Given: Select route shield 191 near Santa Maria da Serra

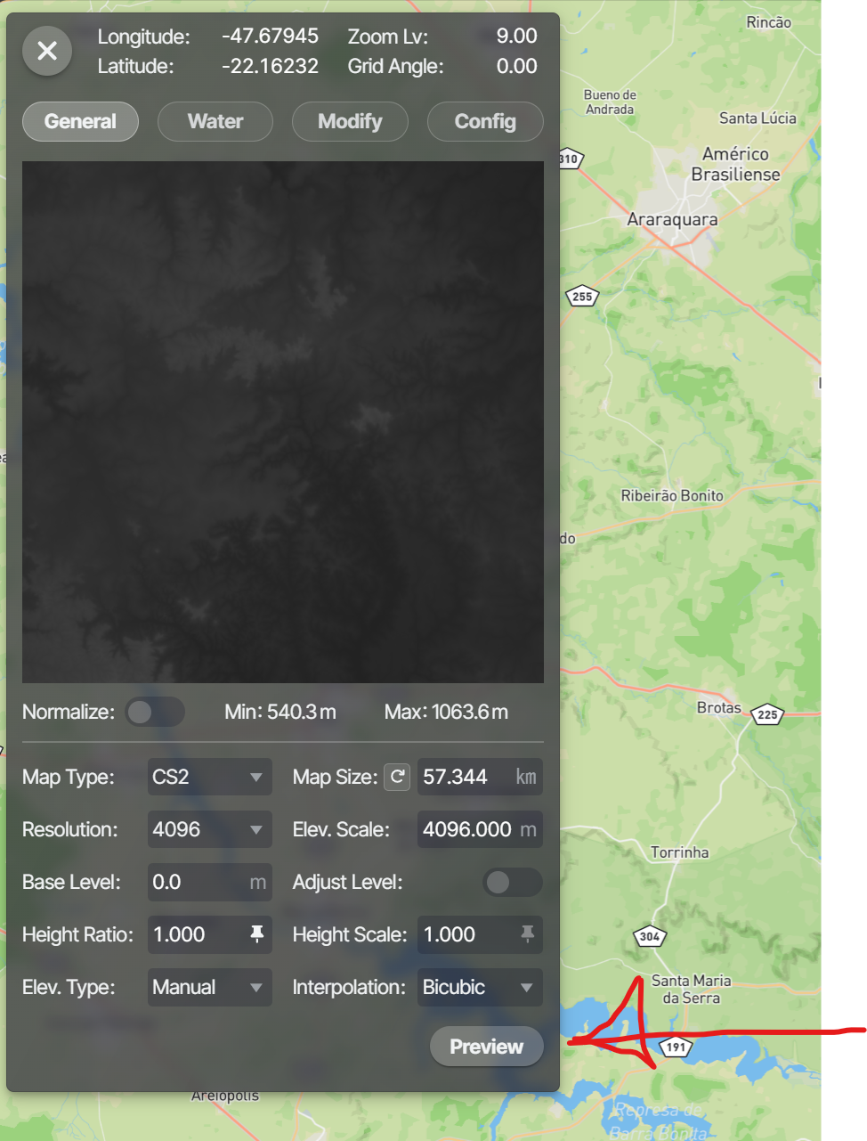Looking at the screenshot, I should click(x=676, y=1047).
